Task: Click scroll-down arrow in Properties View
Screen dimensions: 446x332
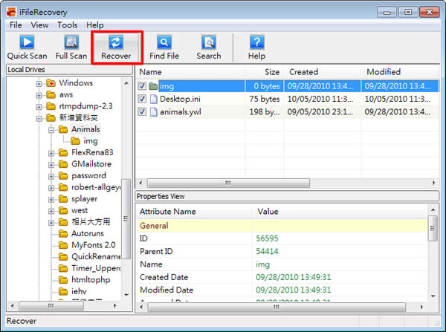Action: [433, 296]
